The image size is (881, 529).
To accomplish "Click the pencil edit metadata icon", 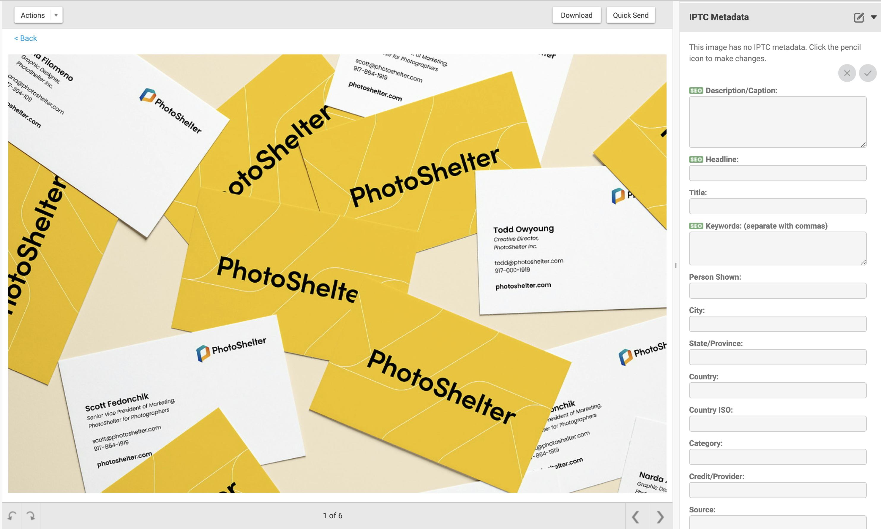I will [858, 18].
